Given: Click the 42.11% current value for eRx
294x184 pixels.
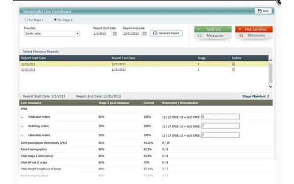Looking at the screenshot, I should (148, 143).
